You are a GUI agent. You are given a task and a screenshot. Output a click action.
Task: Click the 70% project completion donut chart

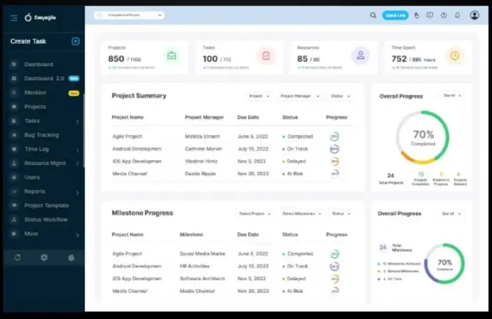[423, 137]
